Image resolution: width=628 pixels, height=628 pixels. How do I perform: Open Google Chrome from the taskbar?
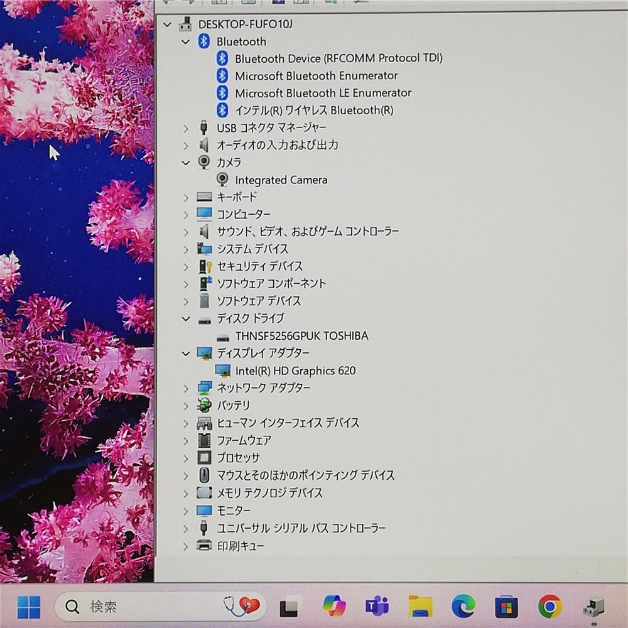click(549, 607)
